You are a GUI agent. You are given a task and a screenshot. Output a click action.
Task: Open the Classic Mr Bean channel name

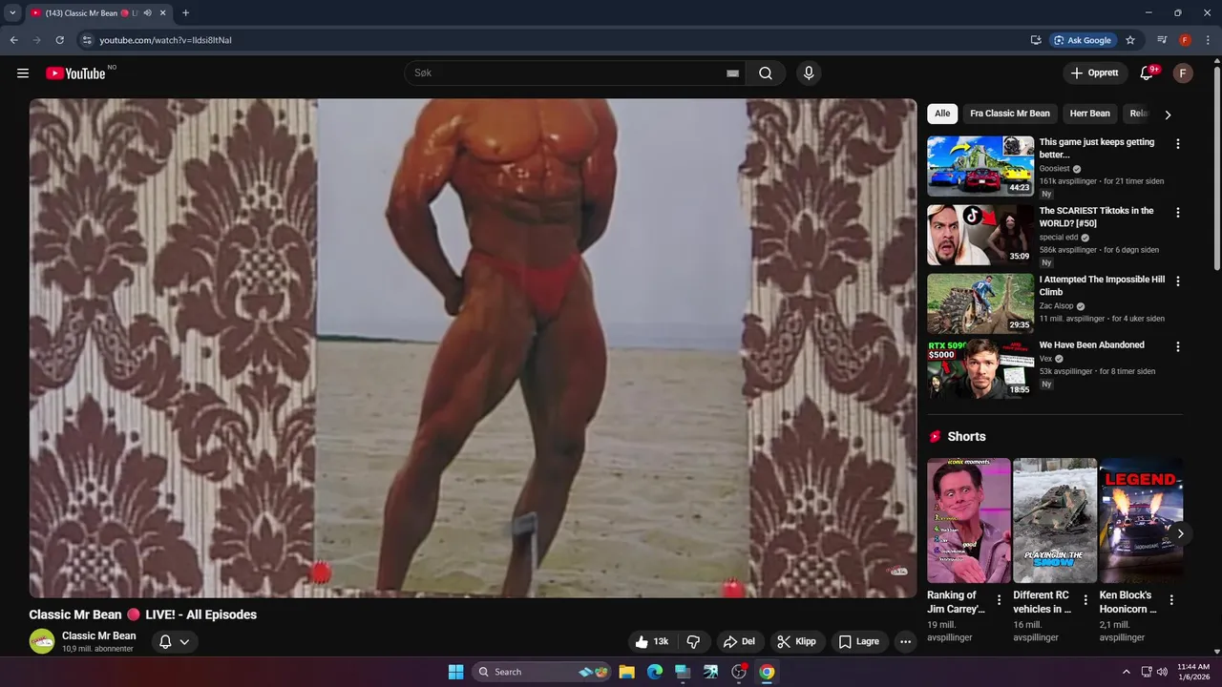(99, 635)
